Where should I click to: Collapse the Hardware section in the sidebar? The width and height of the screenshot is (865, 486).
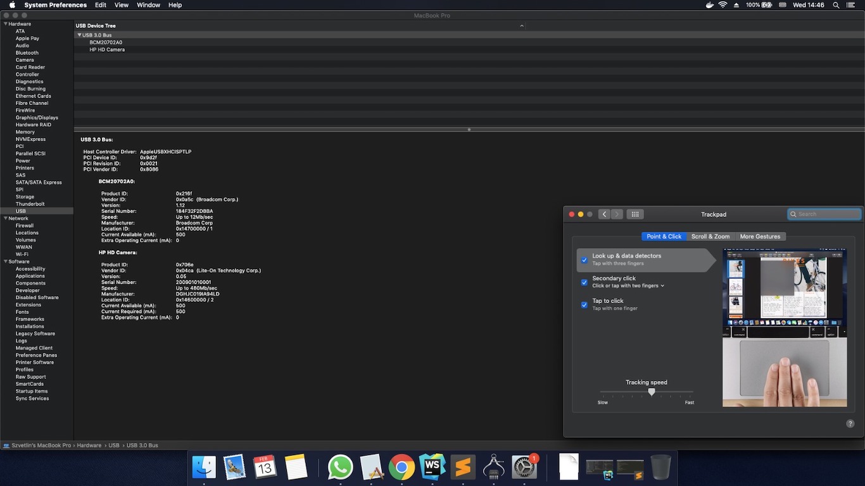pos(6,24)
